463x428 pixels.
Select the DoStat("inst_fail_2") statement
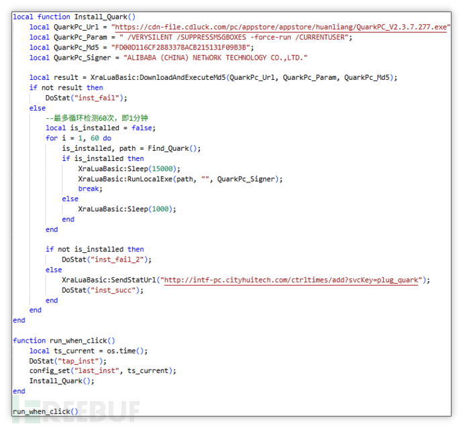click(107, 259)
